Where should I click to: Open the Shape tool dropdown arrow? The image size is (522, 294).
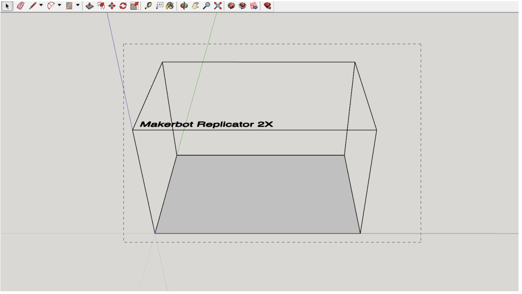pos(78,5)
